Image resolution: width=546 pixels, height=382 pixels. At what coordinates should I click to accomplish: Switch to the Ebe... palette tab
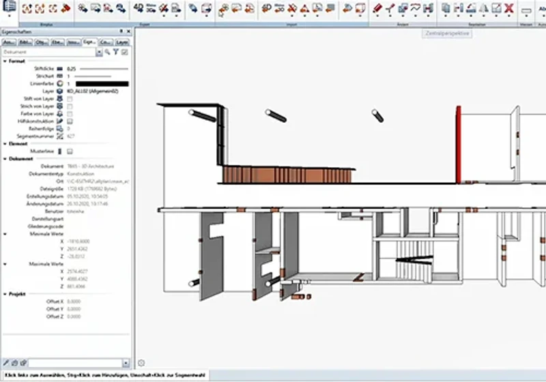(57, 42)
